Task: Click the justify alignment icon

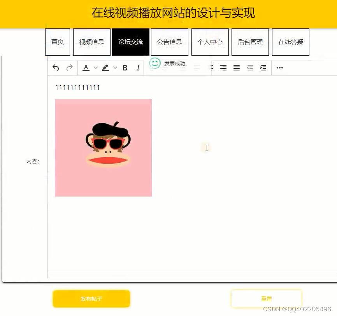Action: tap(236, 68)
